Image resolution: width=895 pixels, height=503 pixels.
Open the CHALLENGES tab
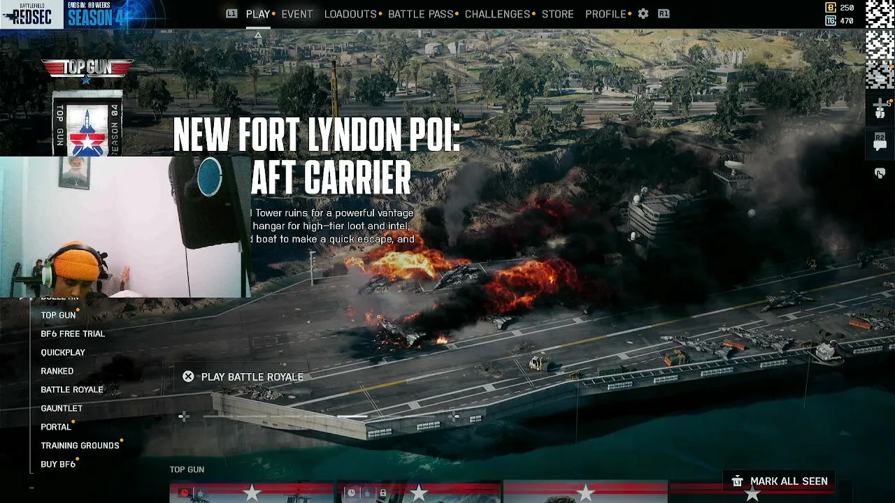pyautogui.click(x=498, y=14)
